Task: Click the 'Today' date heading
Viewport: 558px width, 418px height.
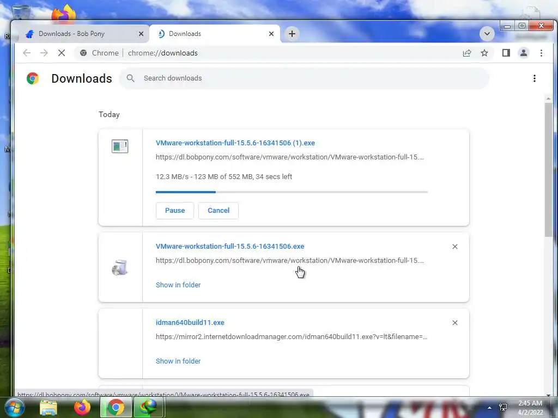Action: tap(109, 114)
